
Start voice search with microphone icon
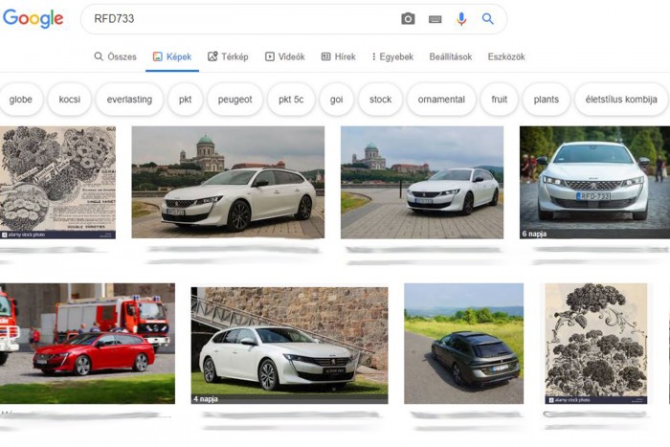click(x=461, y=19)
